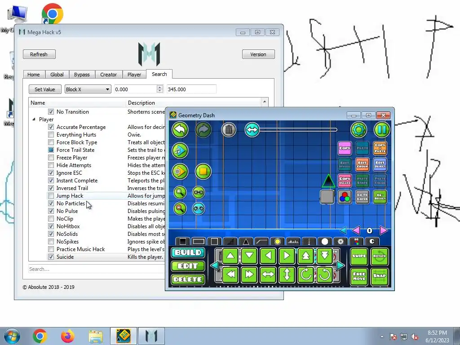Open the Bypass tab

[x=82, y=75]
